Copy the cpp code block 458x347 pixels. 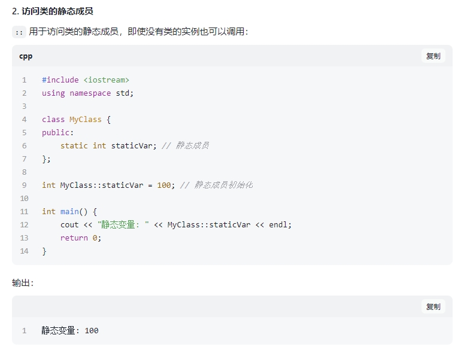433,56
